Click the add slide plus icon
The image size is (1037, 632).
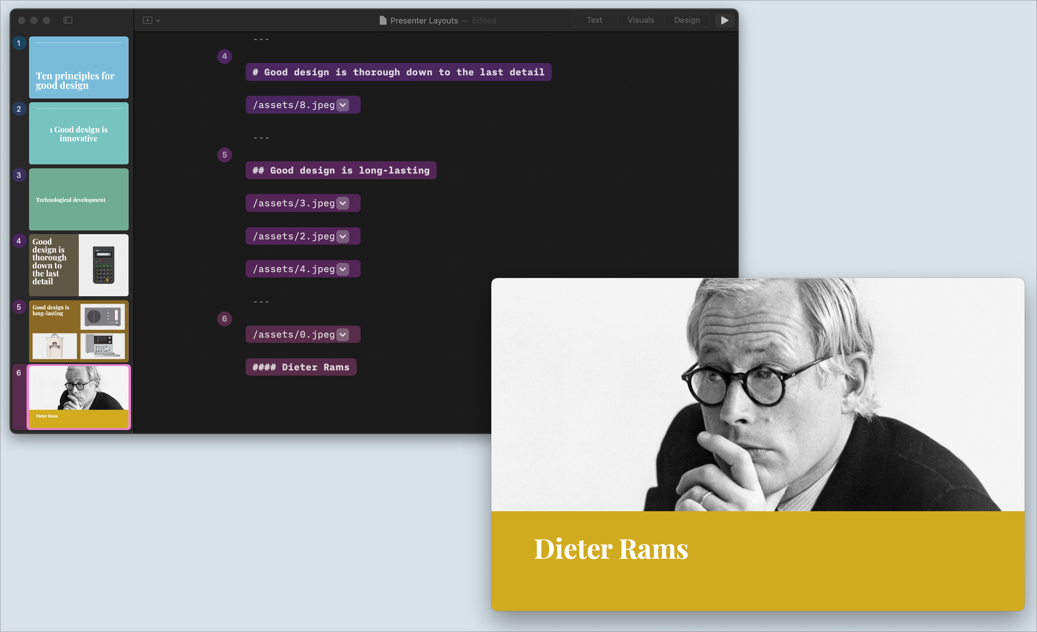pyautogui.click(x=147, y=20)
